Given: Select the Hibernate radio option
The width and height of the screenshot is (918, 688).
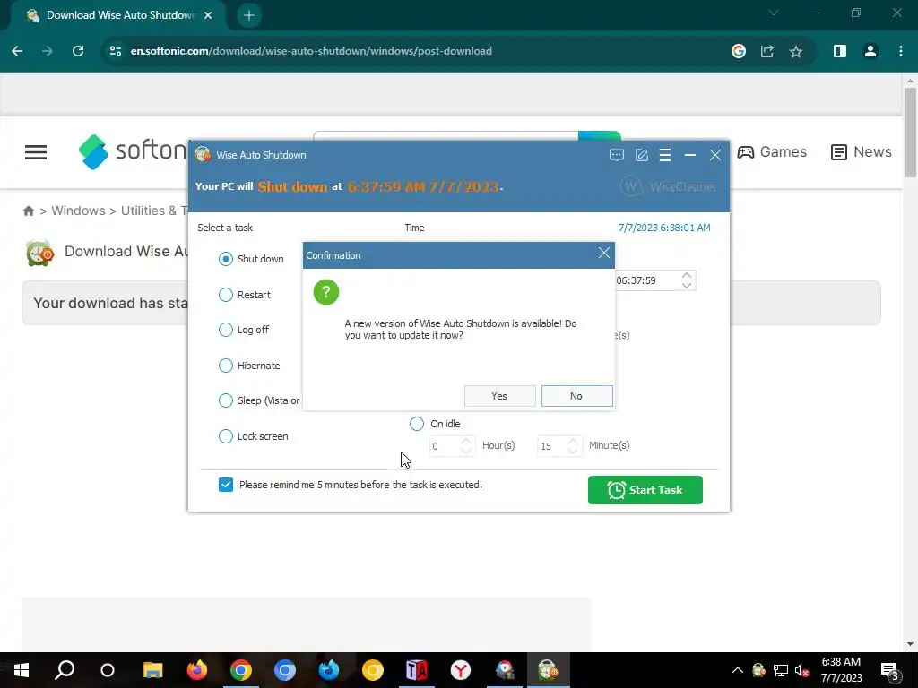Looking at the screenshot, I should (x=225, y=365).
